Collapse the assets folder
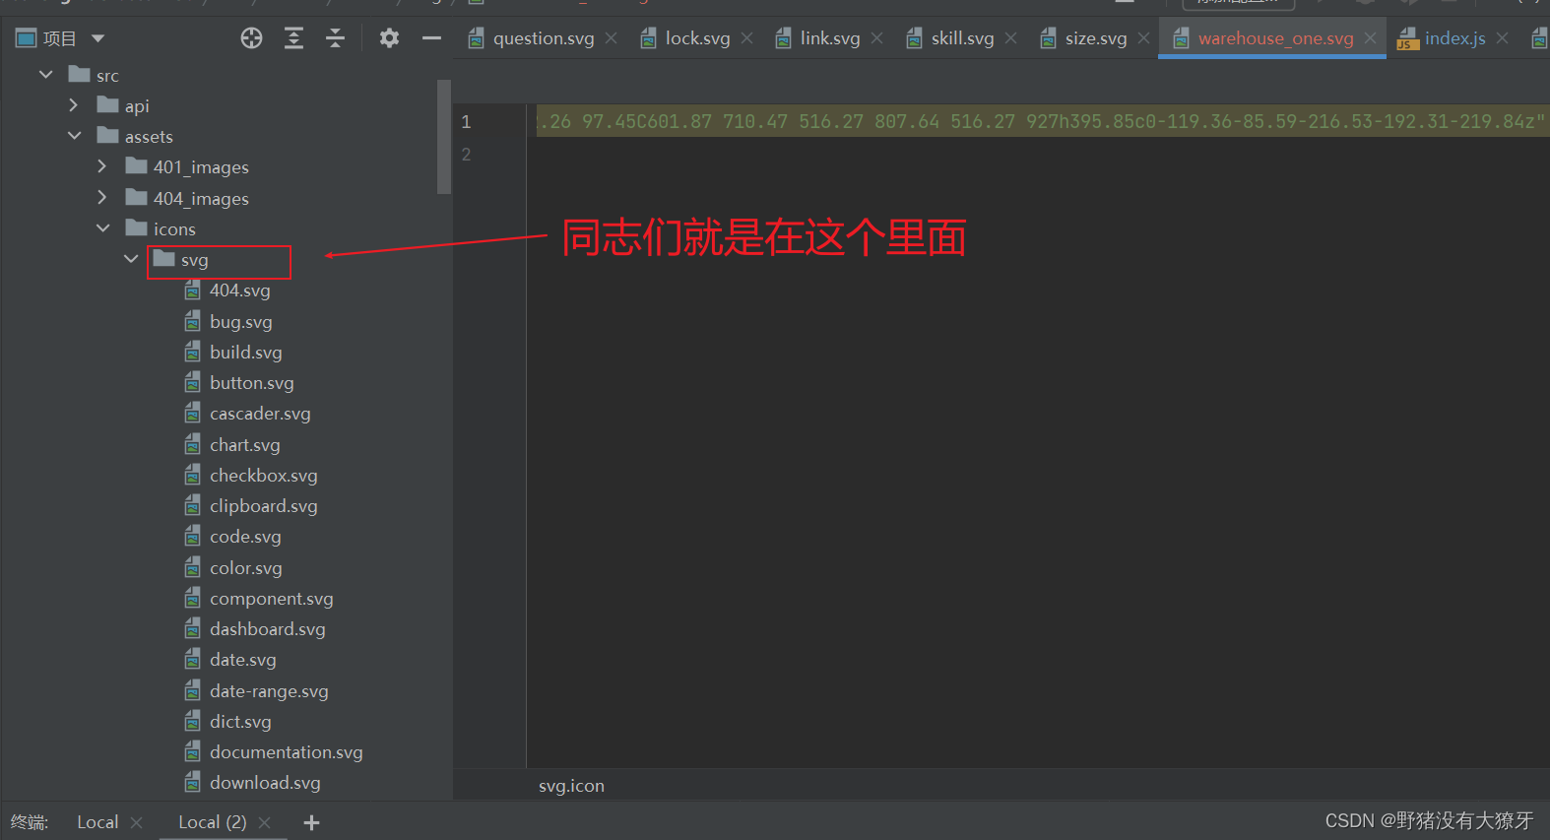The image size is (1550, 840). coord(74,135)
